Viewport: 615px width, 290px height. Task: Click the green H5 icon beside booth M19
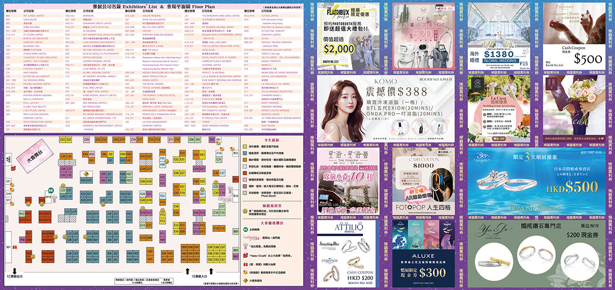pyautogui.click(x=51, y=191)
